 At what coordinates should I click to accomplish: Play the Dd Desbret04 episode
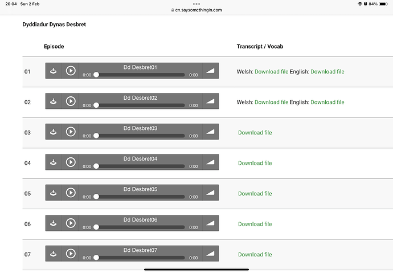[71, 162]
